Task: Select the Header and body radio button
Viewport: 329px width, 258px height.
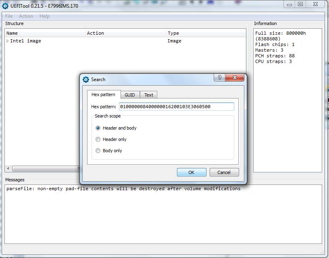Action: (x=98, y=128)
